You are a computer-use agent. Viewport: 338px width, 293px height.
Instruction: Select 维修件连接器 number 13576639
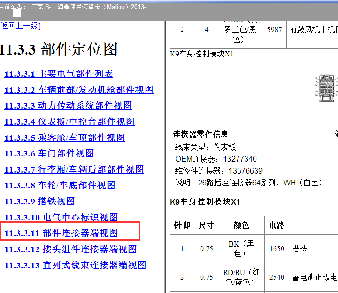tap(246, 171)
